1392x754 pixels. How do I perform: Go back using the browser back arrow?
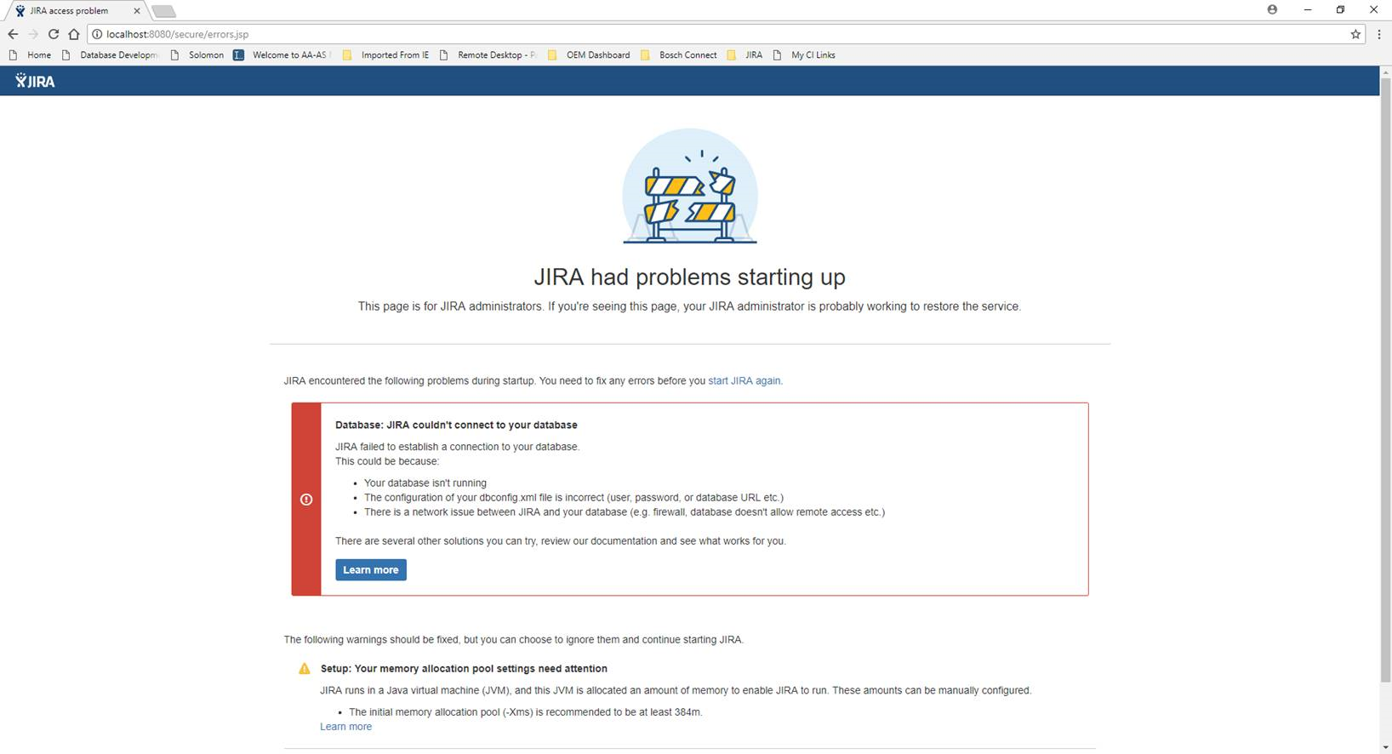(13, 34)
